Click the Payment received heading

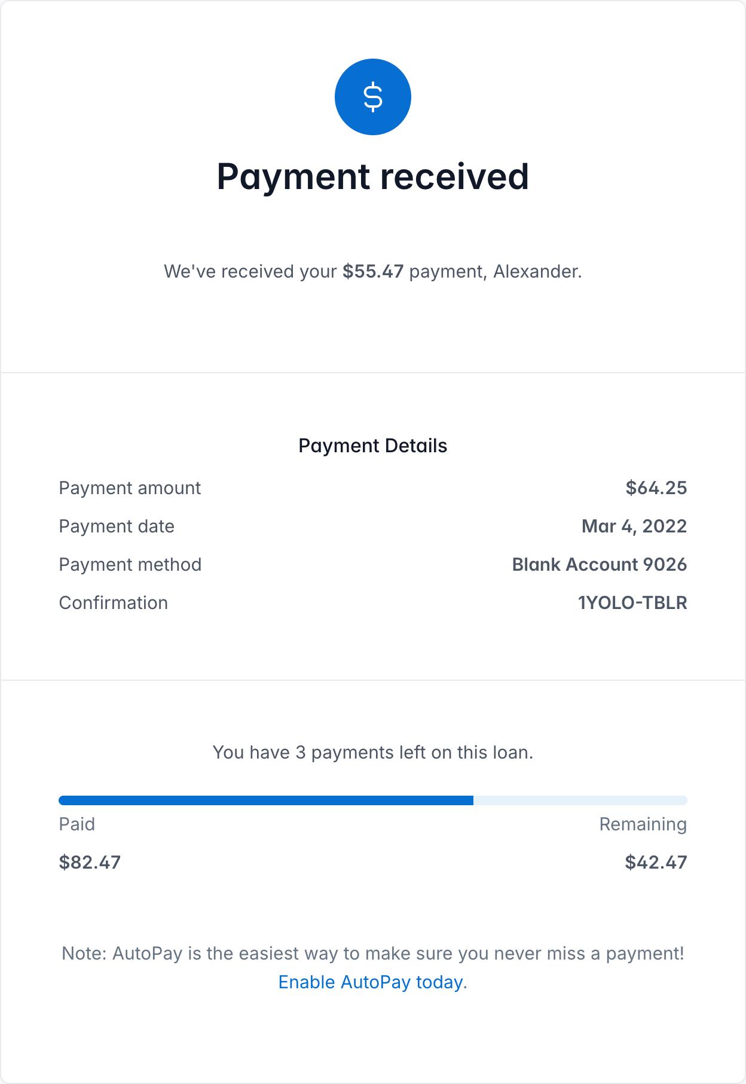pos(372,176)
